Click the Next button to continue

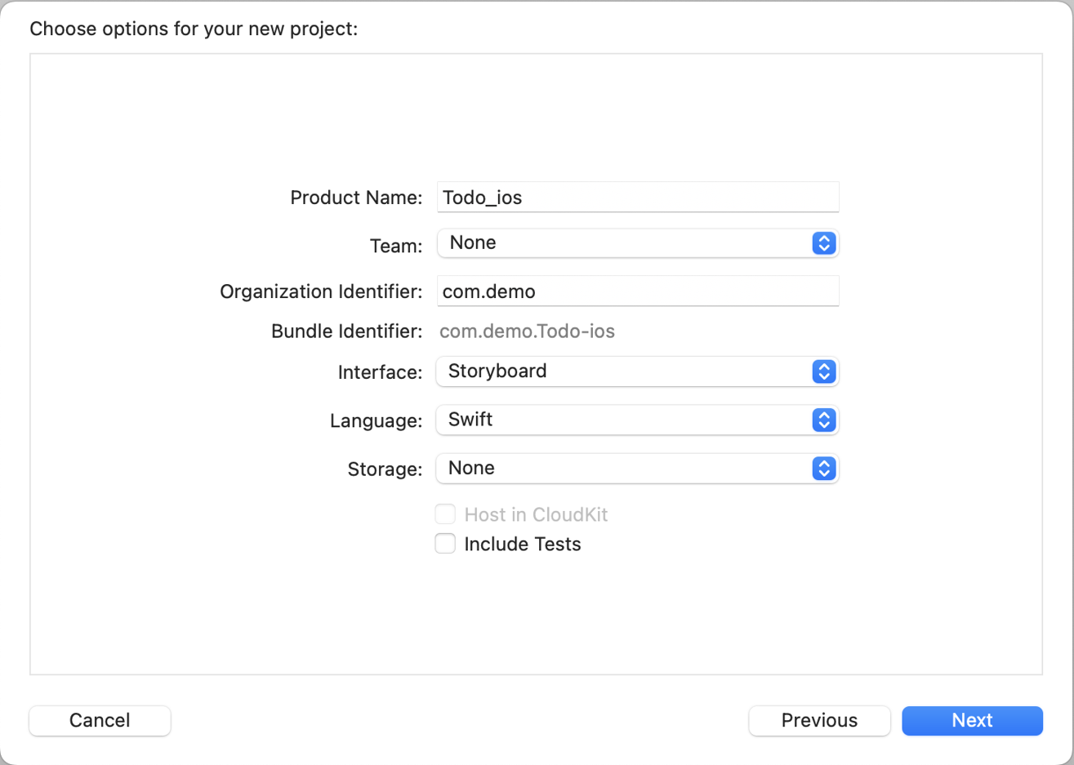972,720
